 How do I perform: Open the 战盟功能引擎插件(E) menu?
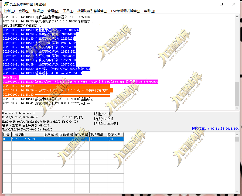pos(92,11)
